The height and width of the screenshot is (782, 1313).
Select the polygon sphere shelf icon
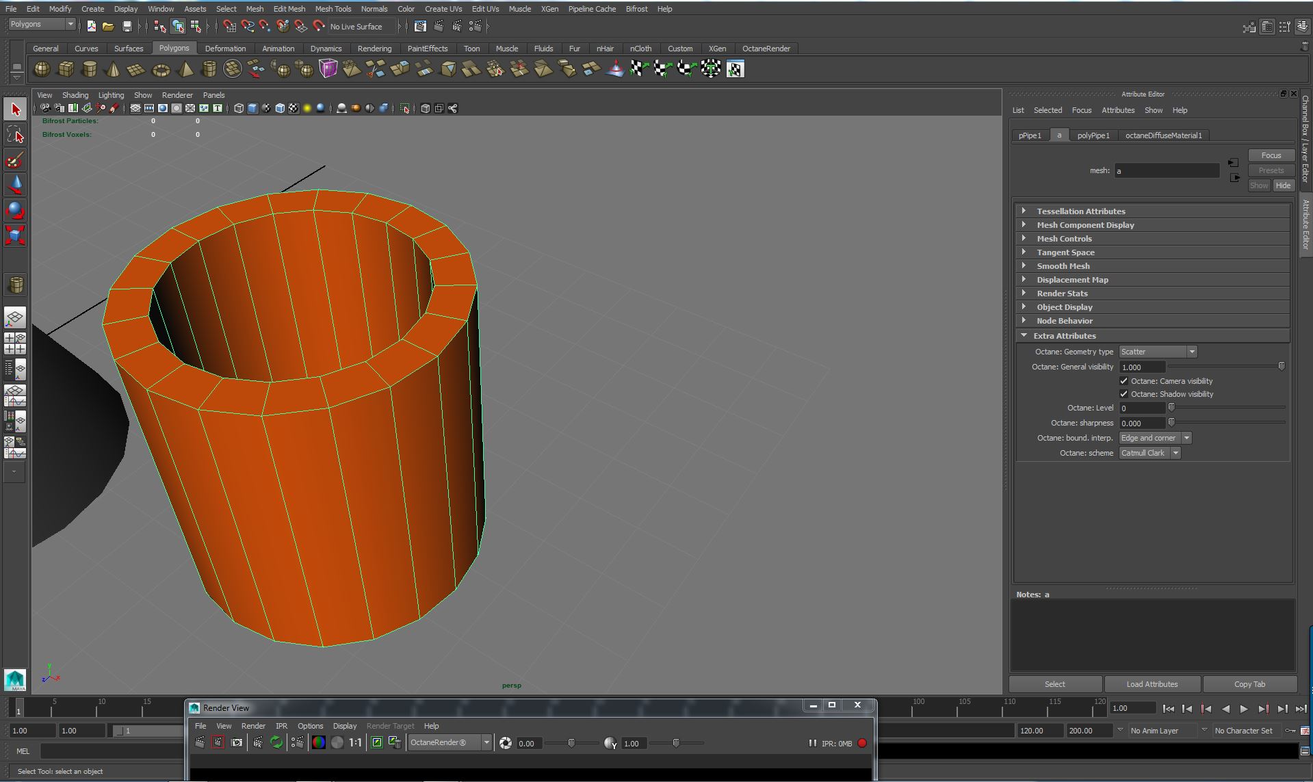[x=42, y=69]
